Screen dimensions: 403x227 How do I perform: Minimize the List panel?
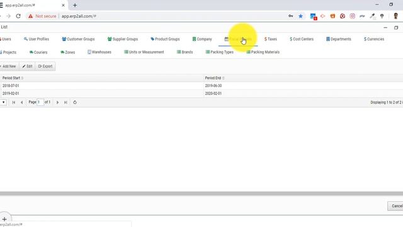coord(385,28)
